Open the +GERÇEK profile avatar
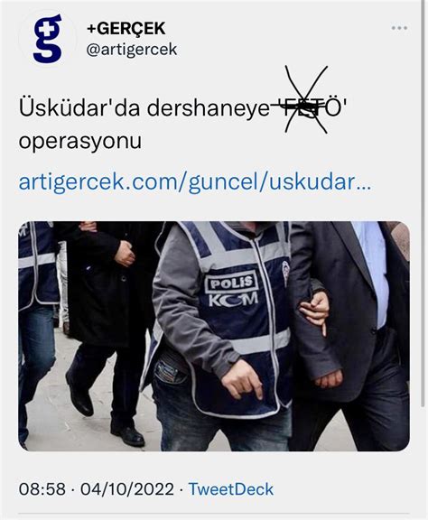This screenshot has height=520, width=428. coord(48,39)
